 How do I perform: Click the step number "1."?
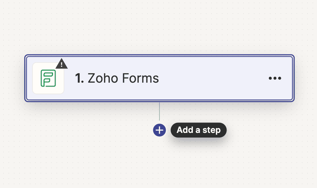point(80,78)
